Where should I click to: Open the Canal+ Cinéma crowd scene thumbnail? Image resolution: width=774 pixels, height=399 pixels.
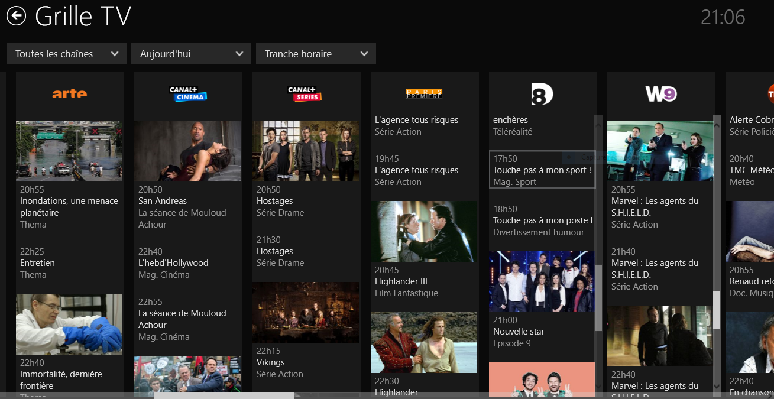[187, 374]
